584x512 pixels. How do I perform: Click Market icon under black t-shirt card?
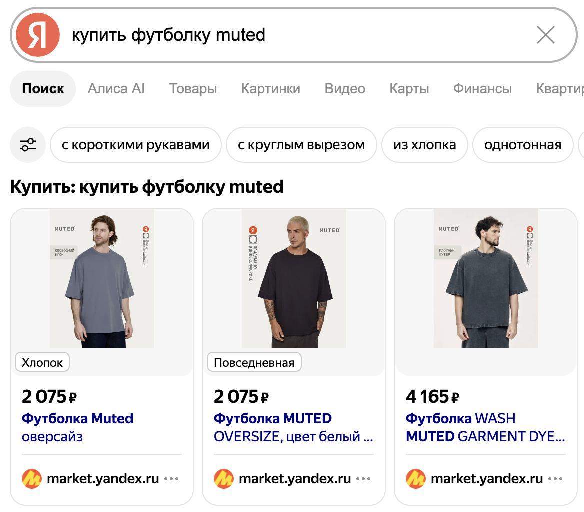[224, 479]
